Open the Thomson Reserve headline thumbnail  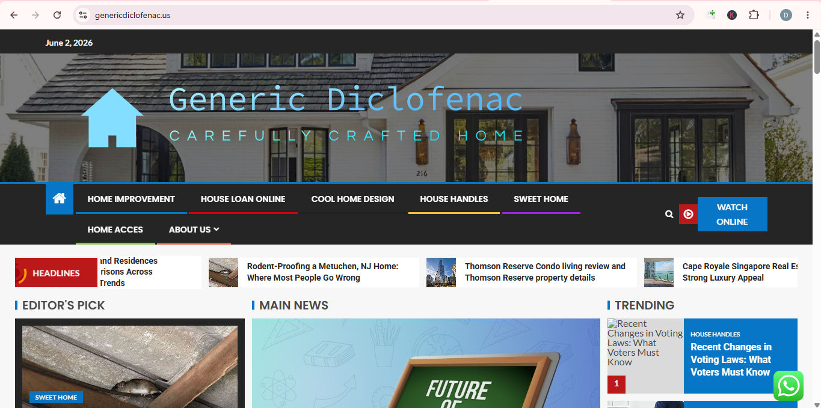tap(441, 272)
